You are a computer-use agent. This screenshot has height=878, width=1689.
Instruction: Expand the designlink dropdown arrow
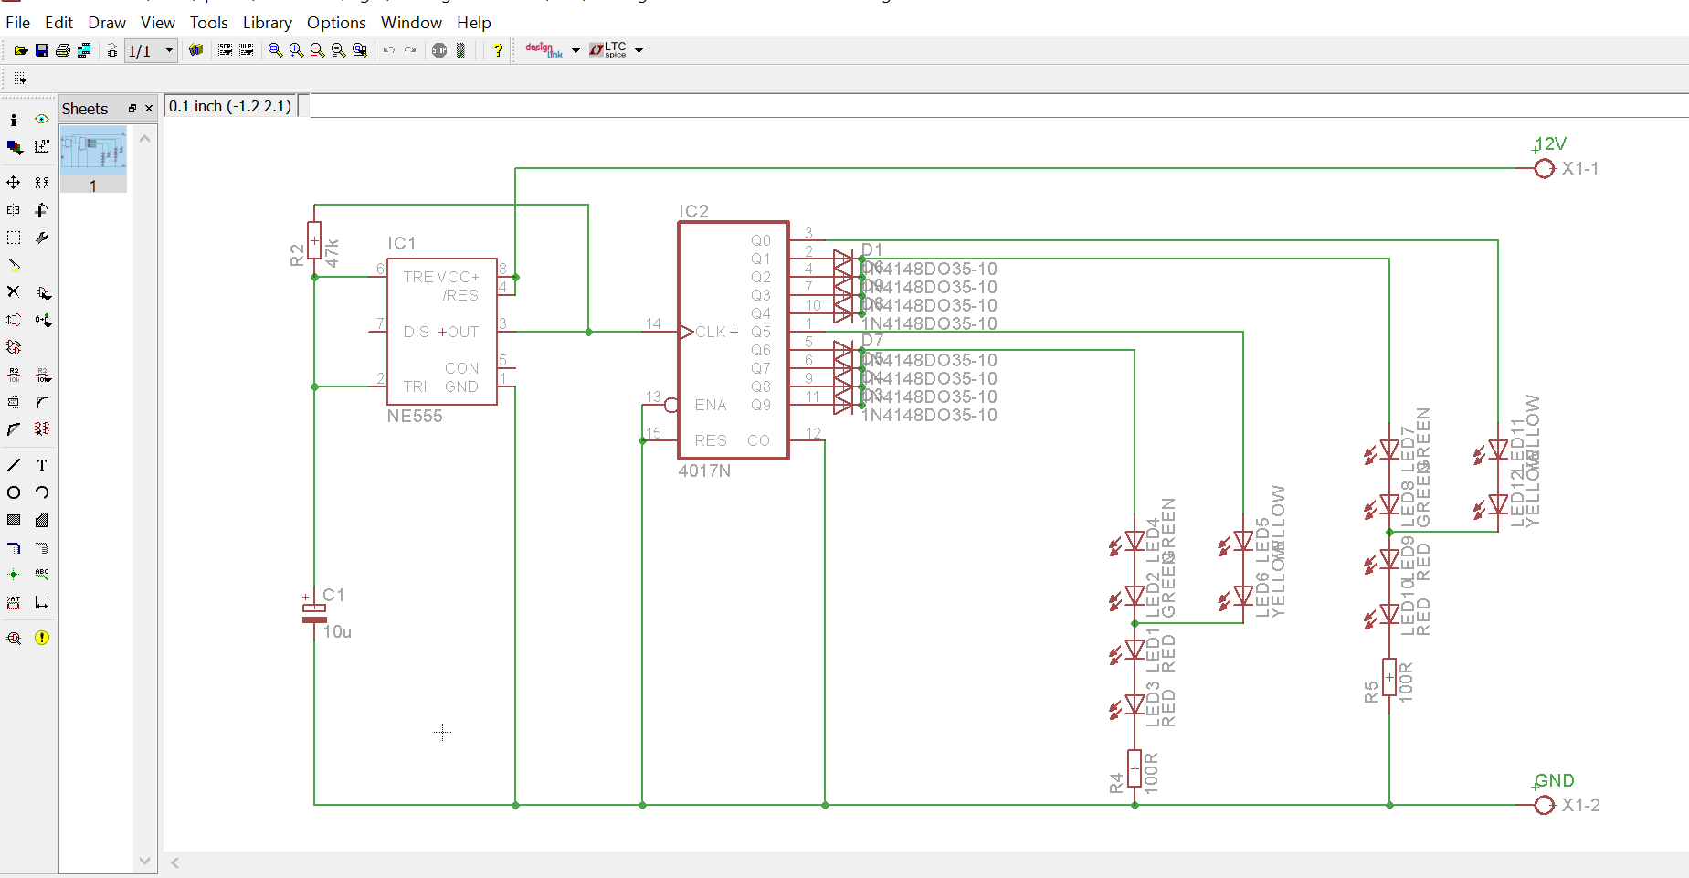(x=575, y=50)
